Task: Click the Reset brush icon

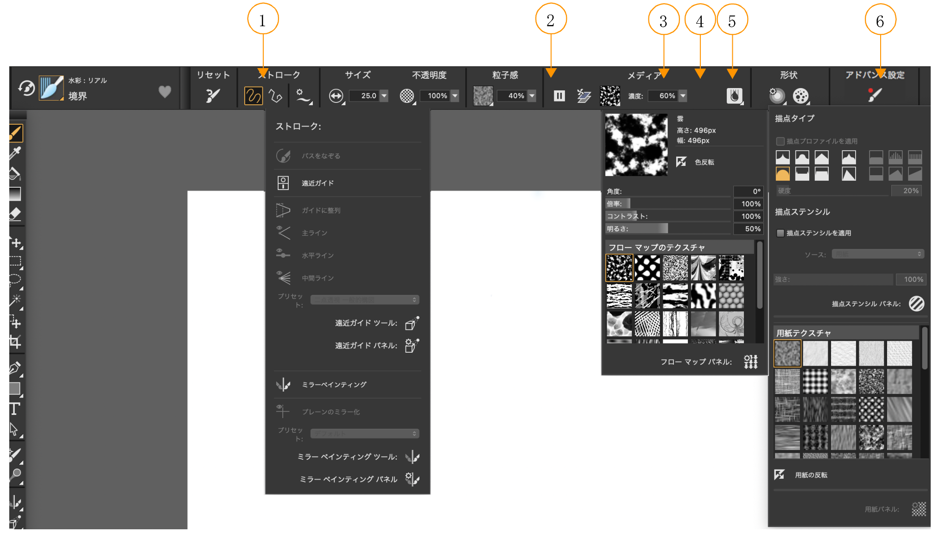Action: tap(213, 96)
